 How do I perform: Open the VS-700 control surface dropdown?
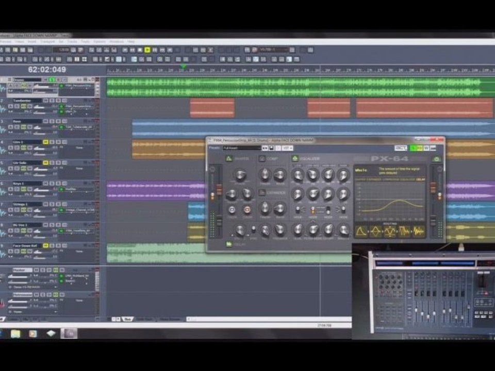pos(273,50)
